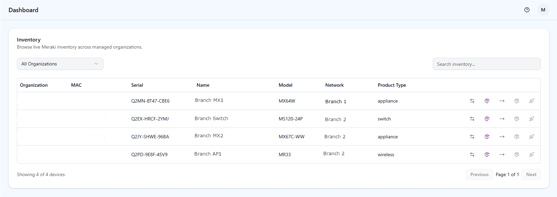
Task: Click network Branch 1 cell
Action: tap(336, 102)
